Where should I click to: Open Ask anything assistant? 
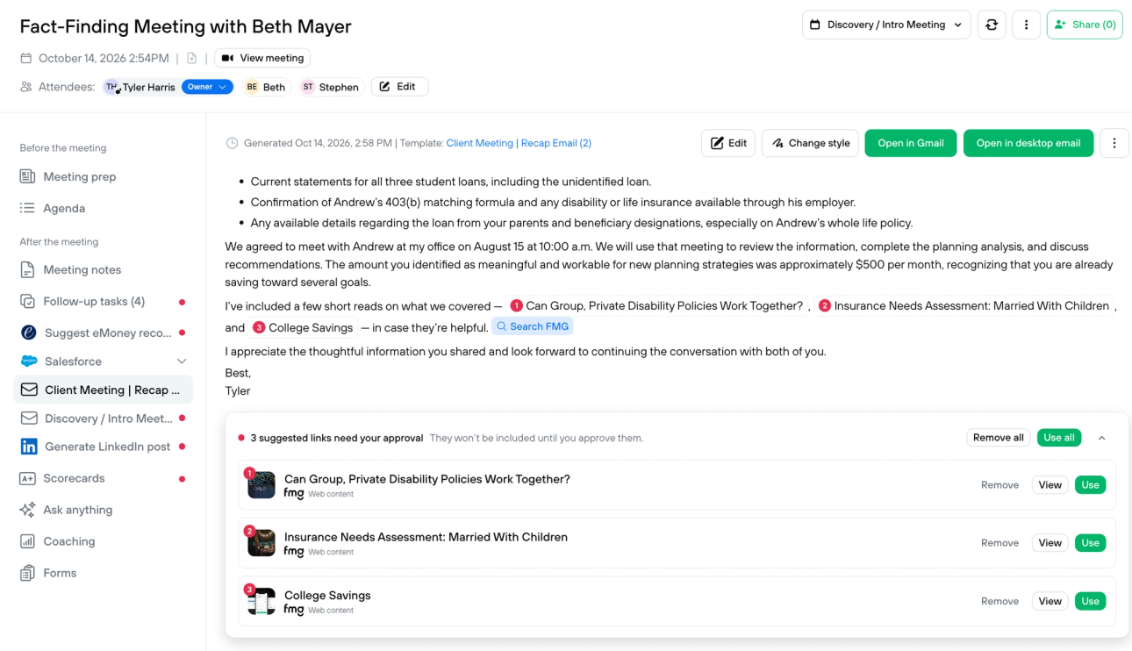pos(77,510)
